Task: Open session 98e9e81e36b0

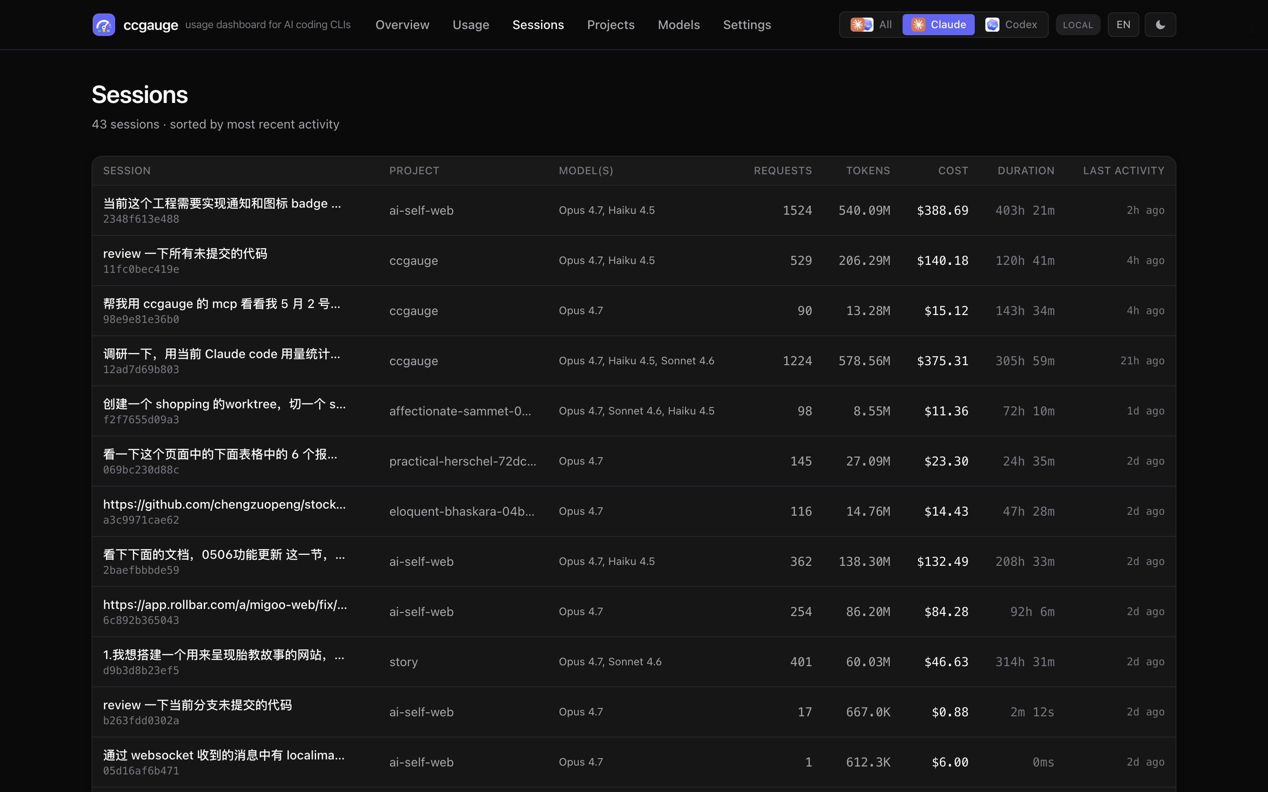Action: pos(634,311)
